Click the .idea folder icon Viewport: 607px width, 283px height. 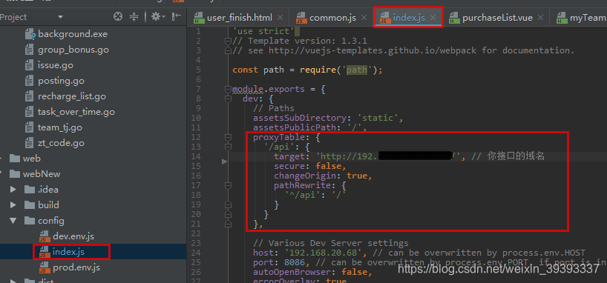[x=30, y=190]
